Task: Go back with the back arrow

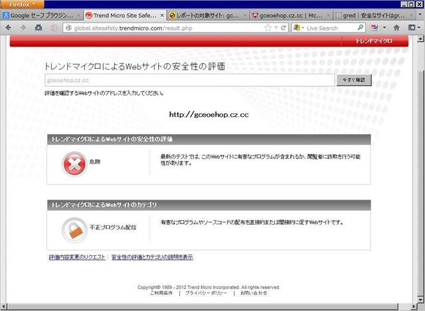Action: pos(9,28)
